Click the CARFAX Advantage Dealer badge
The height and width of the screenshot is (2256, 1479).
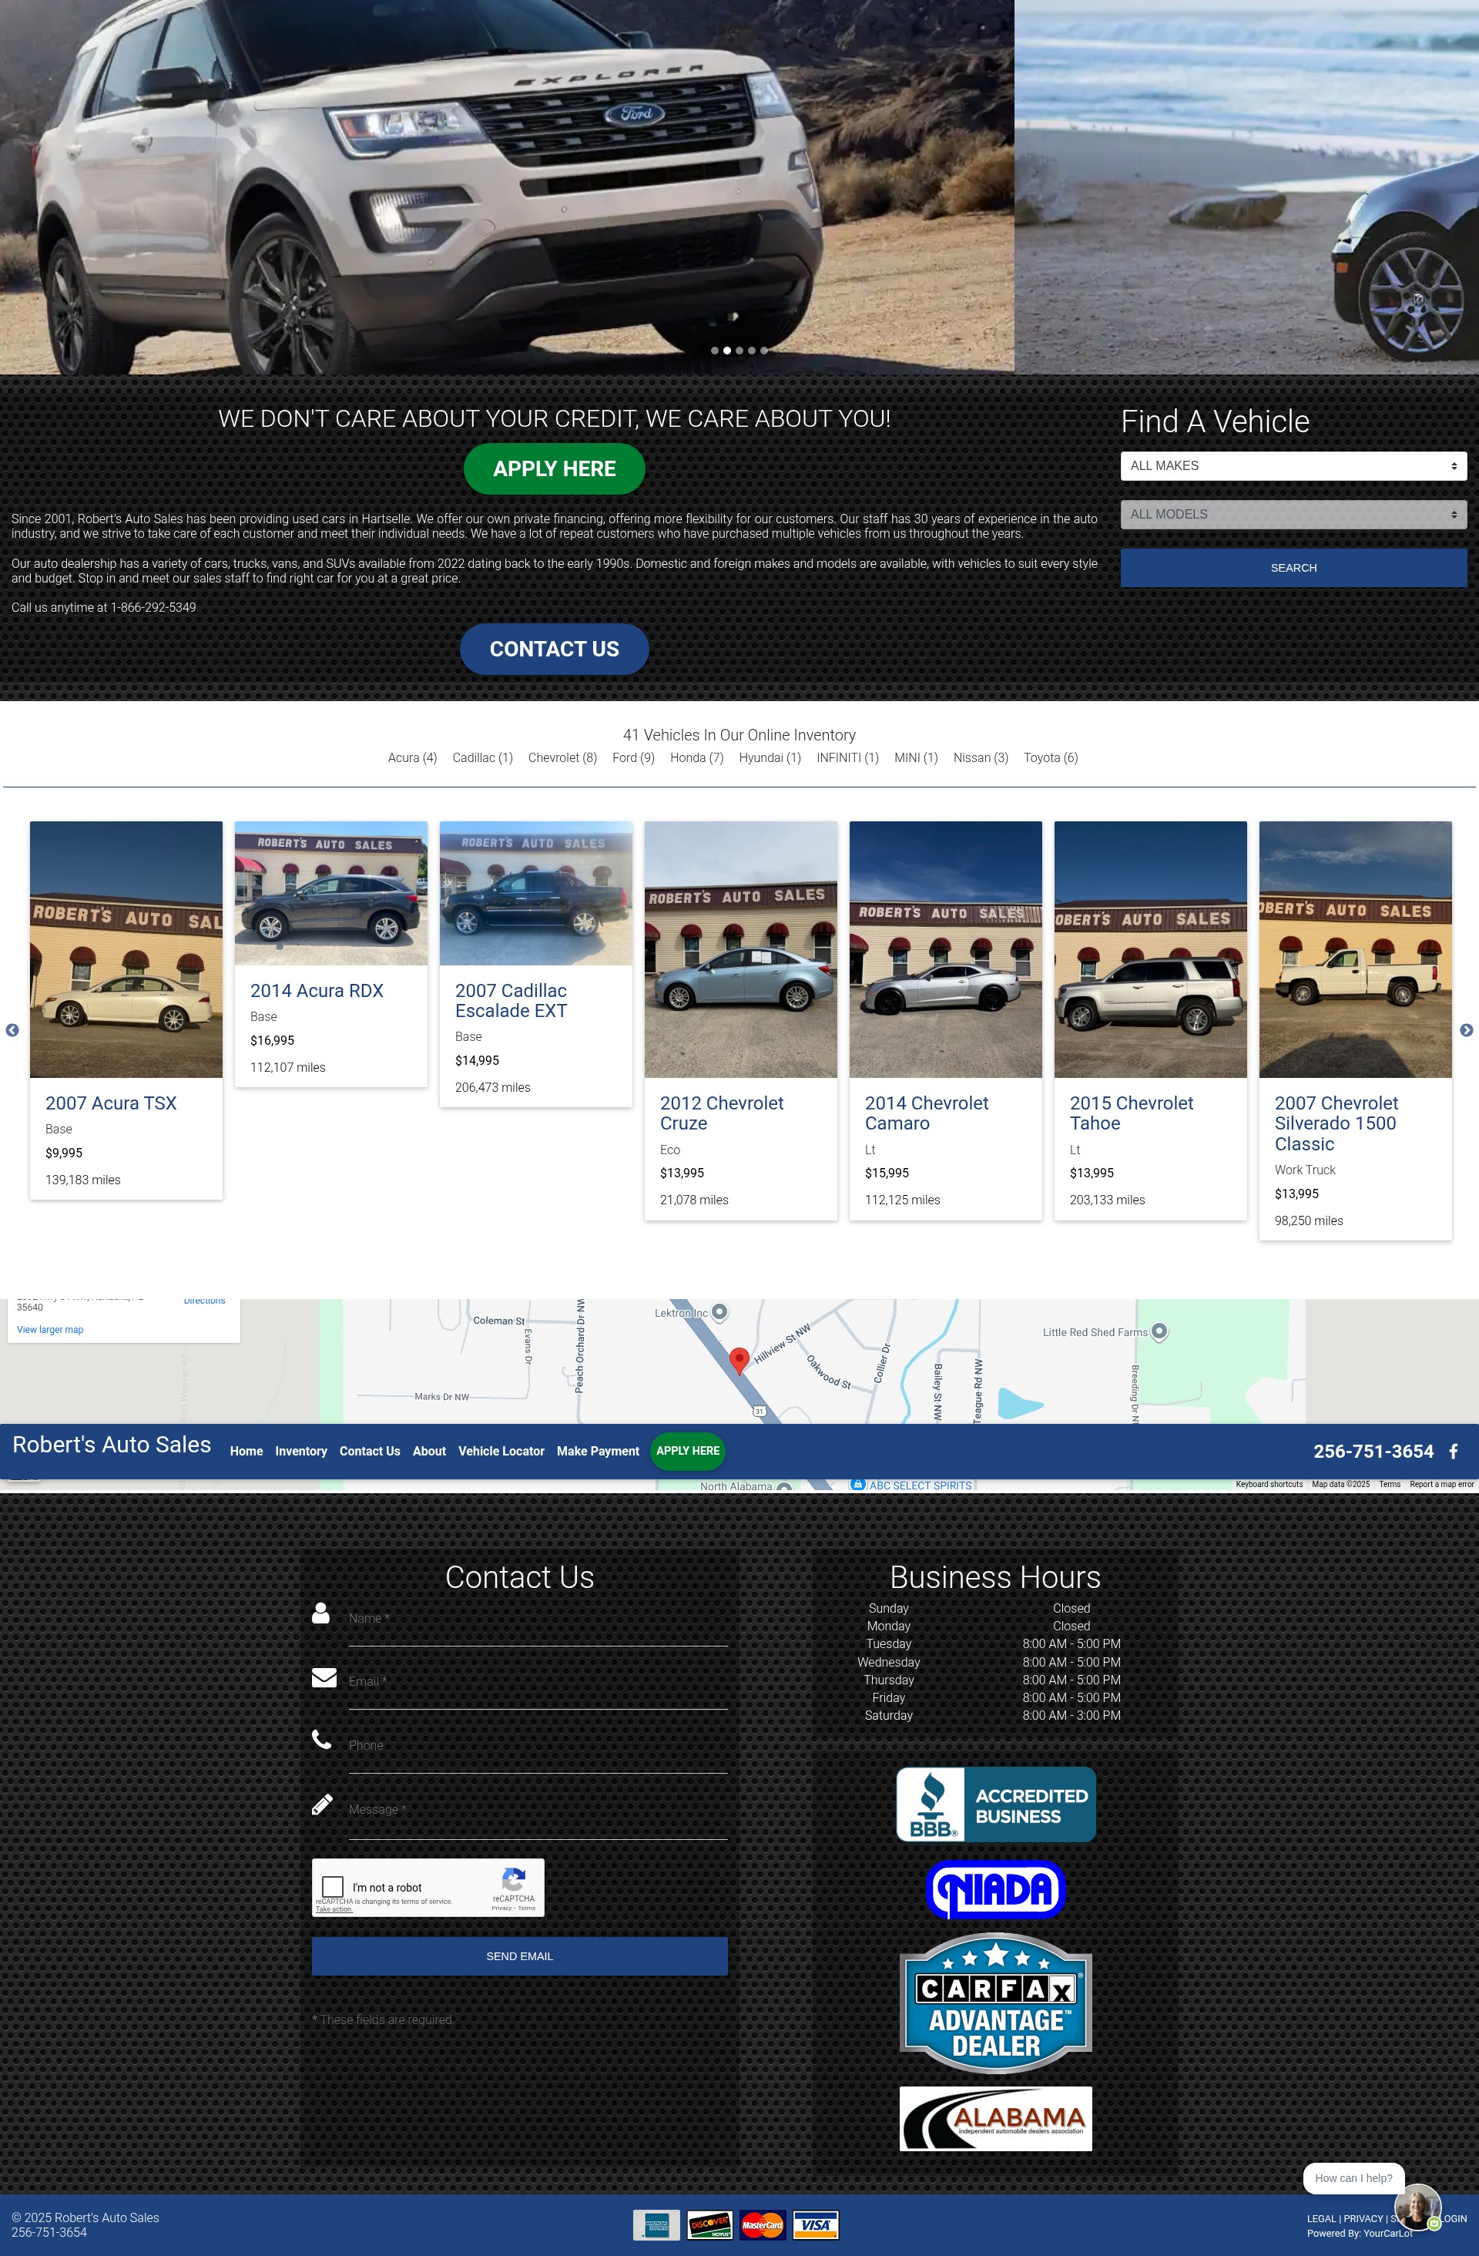[x=996, y=2002]
